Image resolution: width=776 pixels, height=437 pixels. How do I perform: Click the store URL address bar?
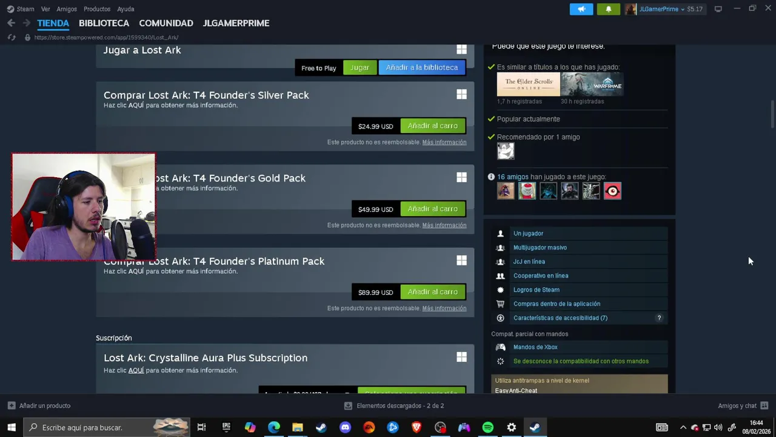click(x=106, y=38)
